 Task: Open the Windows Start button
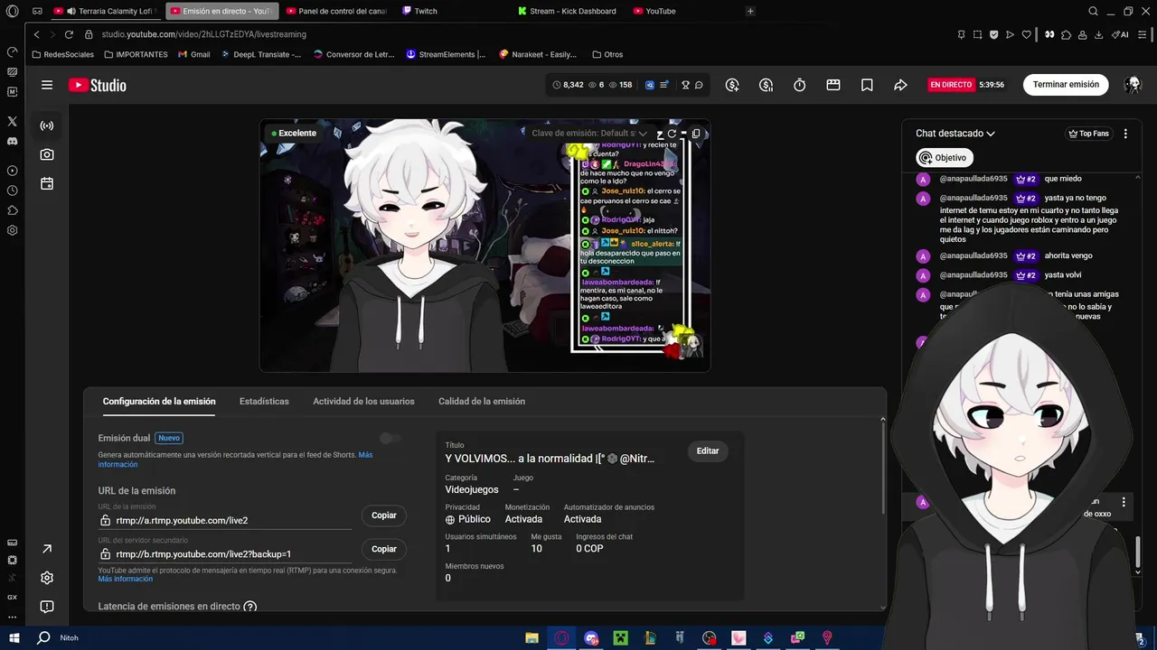coord(14,637)
